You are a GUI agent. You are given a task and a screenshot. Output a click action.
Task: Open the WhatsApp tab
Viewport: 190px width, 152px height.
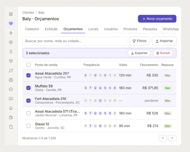pos(171,29)
